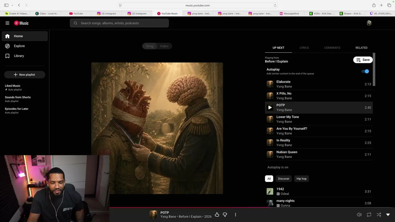Viewport: 395px width, 222px height.
Task: Save the queue with the Save button
Action: pos(363,60)
